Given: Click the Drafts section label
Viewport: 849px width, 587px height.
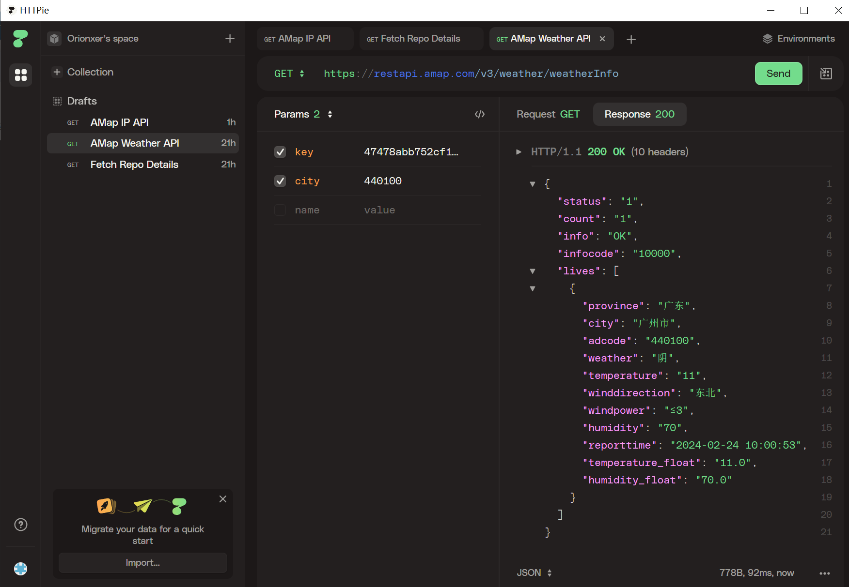Looking at the screenshot, I should [x=82, y=101].
